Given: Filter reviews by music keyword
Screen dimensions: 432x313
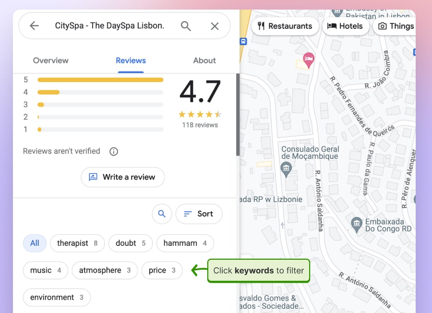Looking at the screenshot, I should (46, 270).
